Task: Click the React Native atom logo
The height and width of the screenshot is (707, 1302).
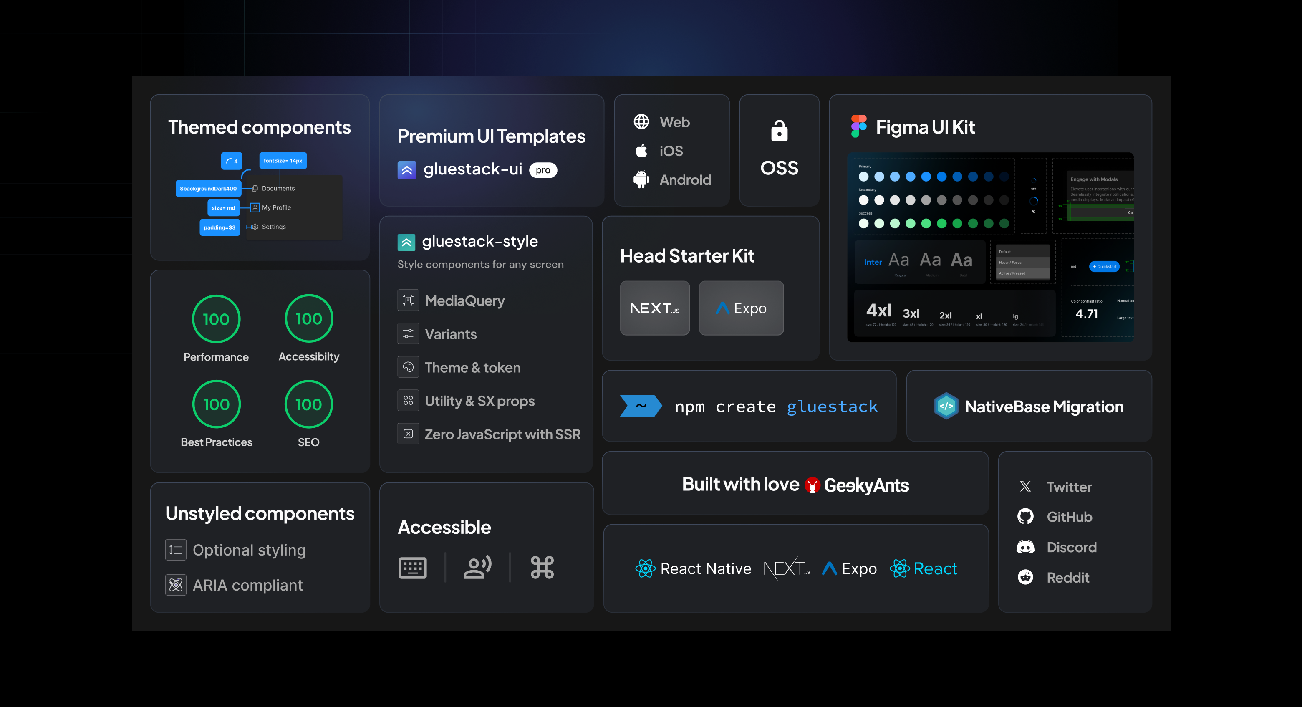Action: (646, 568)
